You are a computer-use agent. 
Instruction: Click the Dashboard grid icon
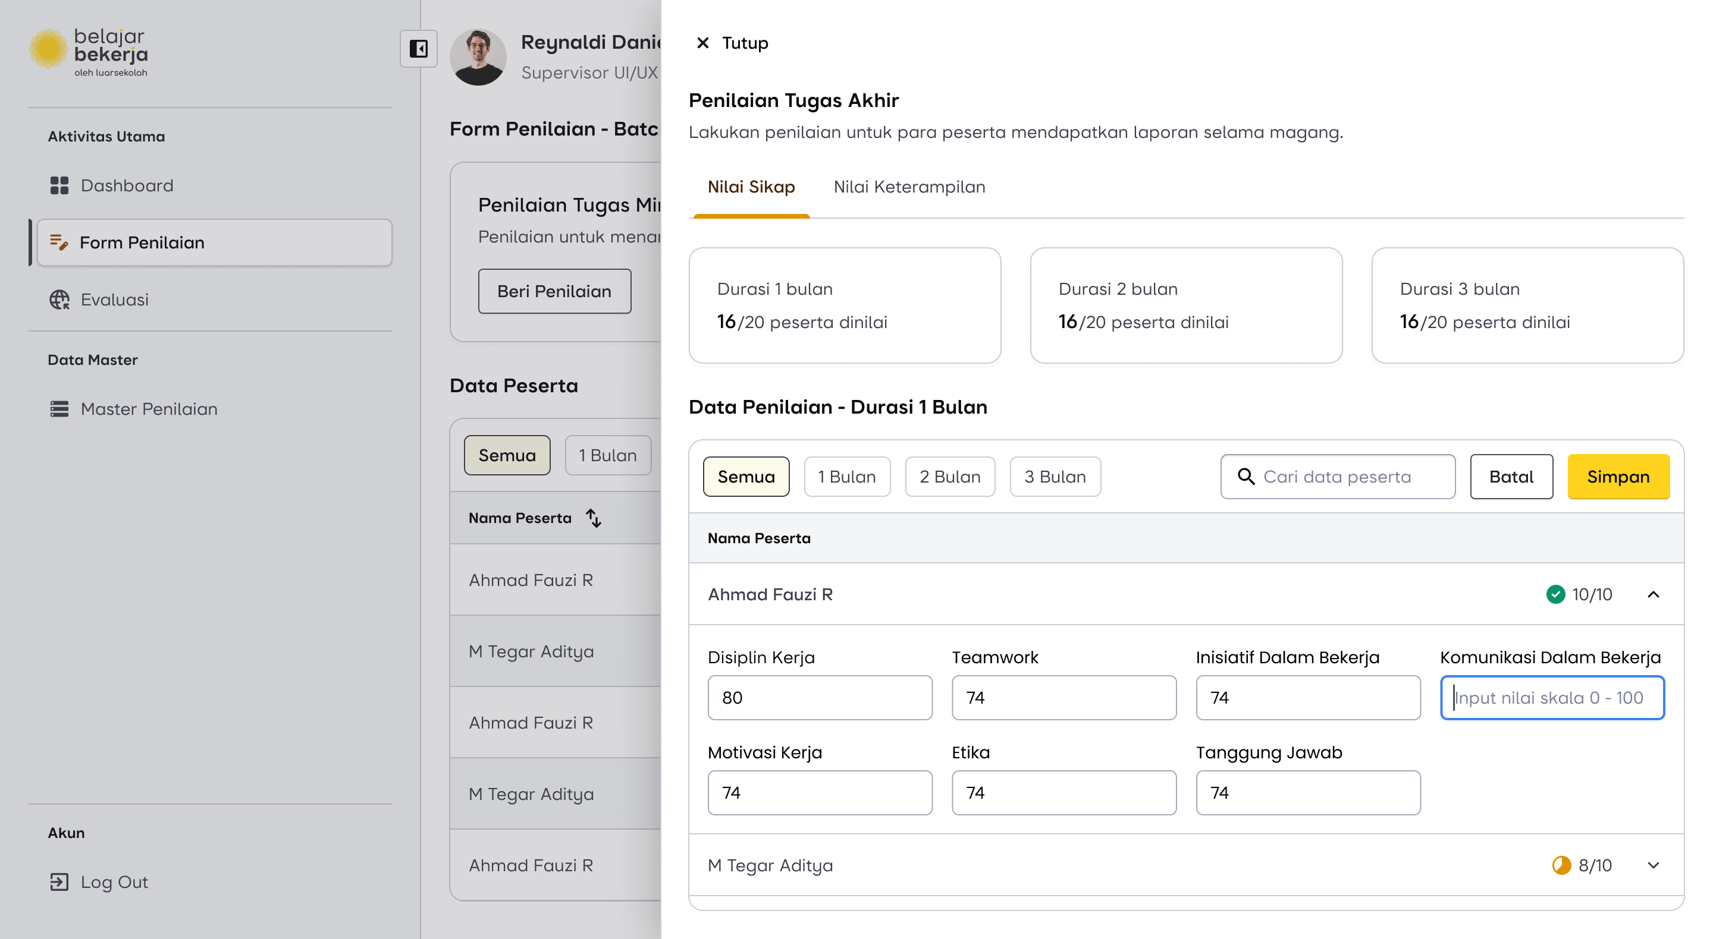pos(59,185)
